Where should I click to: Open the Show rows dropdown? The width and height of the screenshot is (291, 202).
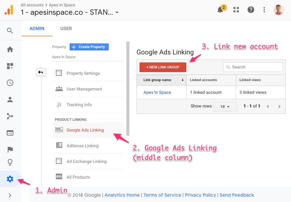tap(225, 107)
